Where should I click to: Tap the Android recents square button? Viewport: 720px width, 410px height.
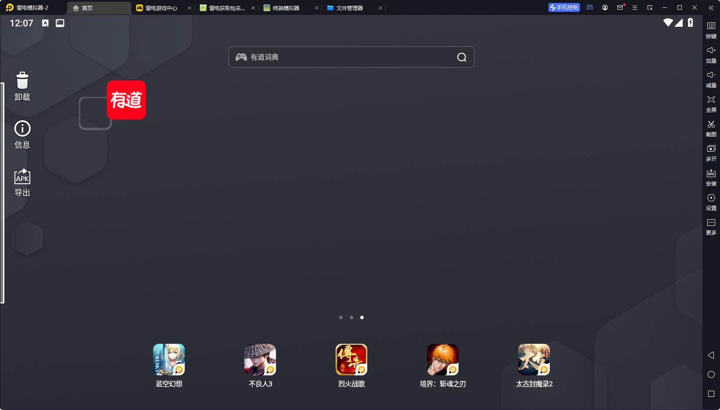click(x=711, y=394)
